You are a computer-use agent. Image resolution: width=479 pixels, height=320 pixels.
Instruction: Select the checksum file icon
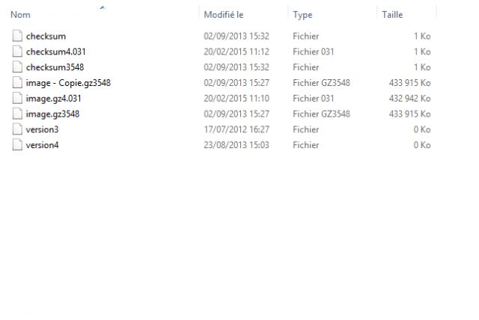17,36
